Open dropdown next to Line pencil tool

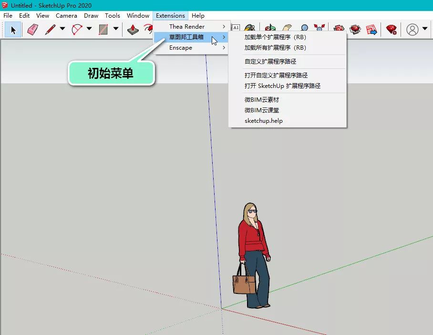[62, 29]
